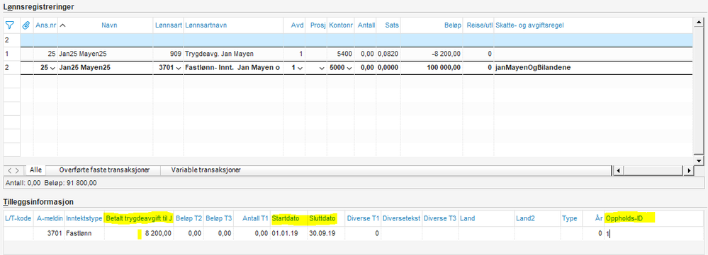Click the A-melding 3701 cell
708x255 pixels.
tap(50, 233)
